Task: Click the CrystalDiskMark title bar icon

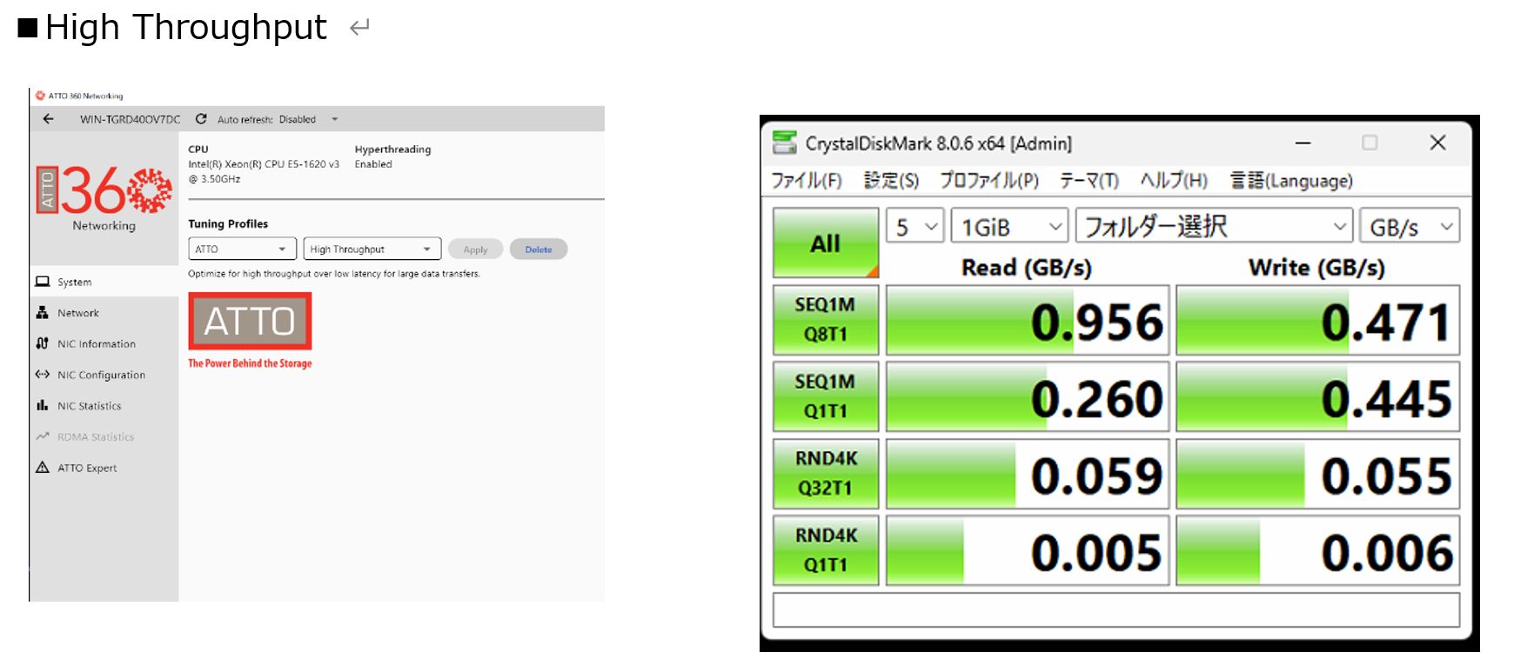Action: (785, 143)
